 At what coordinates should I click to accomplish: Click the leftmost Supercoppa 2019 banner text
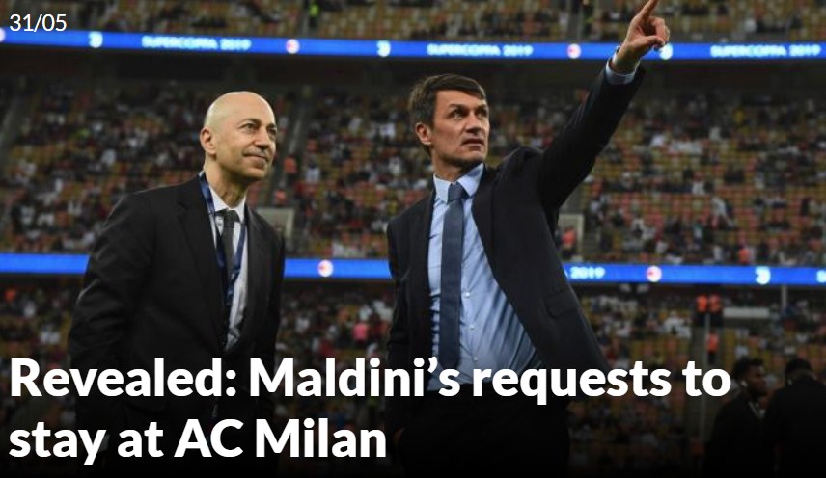196,43
